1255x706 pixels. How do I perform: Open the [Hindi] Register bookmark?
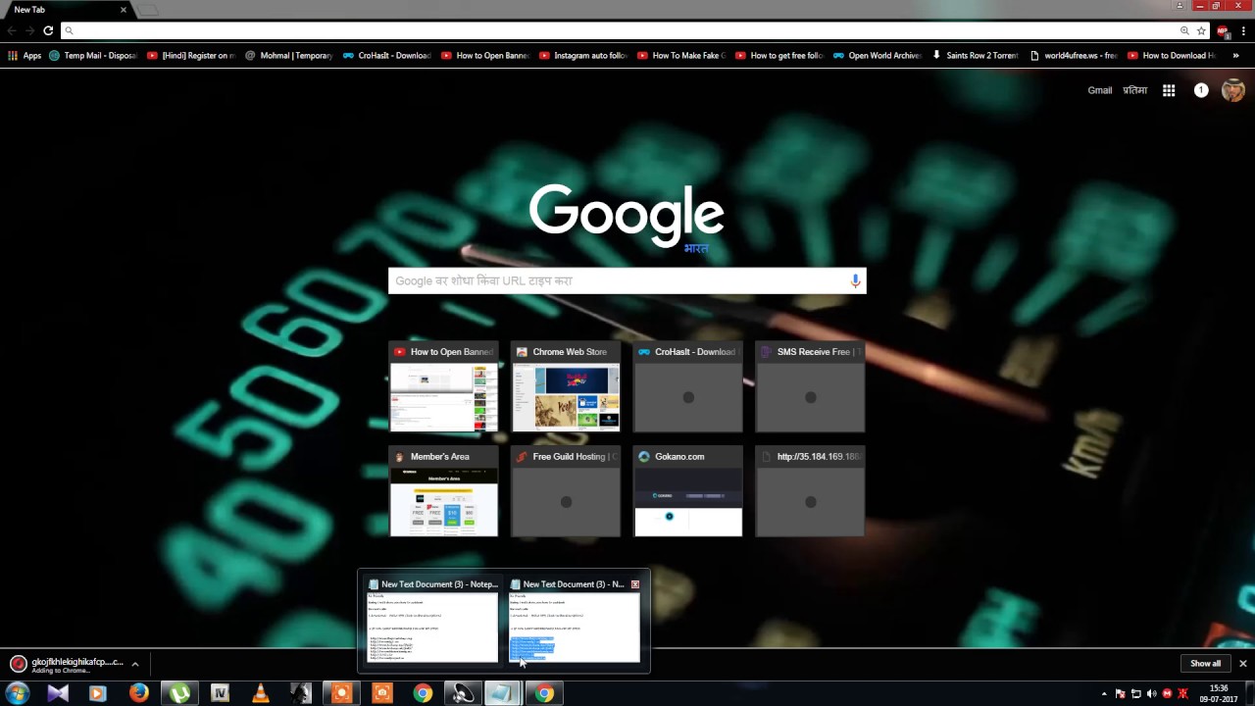(x=191, y=56)
